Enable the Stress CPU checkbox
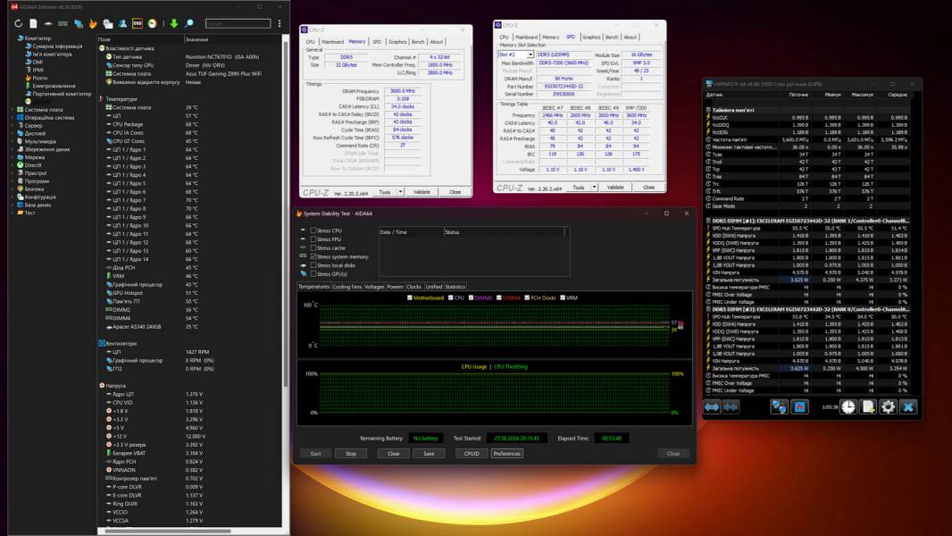952x536 pixels. point(313,230)
